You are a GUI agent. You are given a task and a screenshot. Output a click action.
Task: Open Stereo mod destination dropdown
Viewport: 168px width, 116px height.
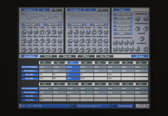[73, 67]
